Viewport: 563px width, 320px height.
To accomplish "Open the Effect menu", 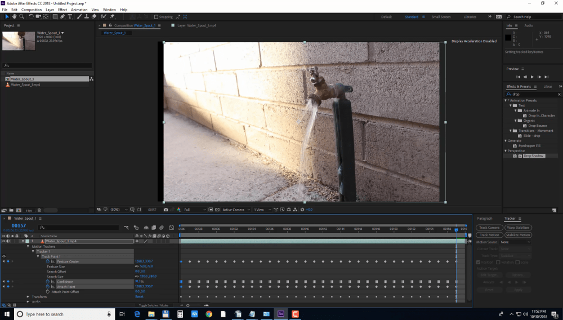I will [62, 10].
